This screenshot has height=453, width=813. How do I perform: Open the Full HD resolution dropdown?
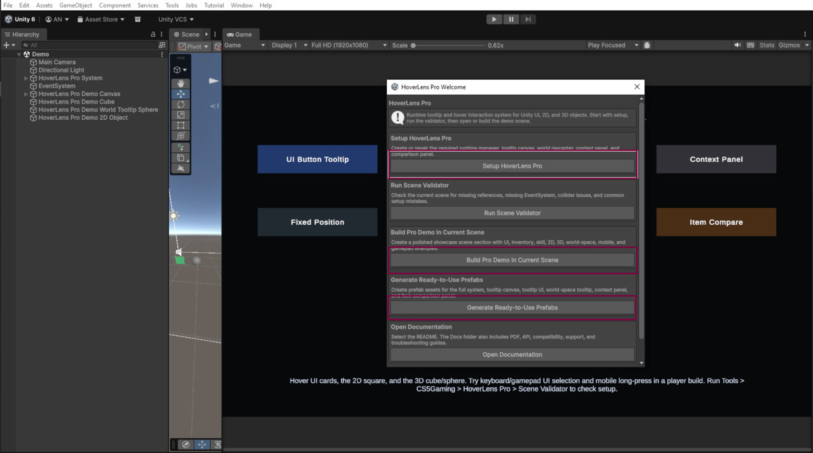pos(348,45)
